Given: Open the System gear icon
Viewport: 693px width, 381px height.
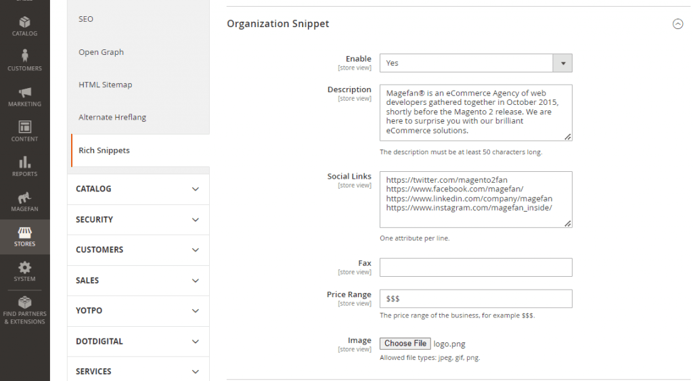Looking at the screenshot, I should coord(24,268).
